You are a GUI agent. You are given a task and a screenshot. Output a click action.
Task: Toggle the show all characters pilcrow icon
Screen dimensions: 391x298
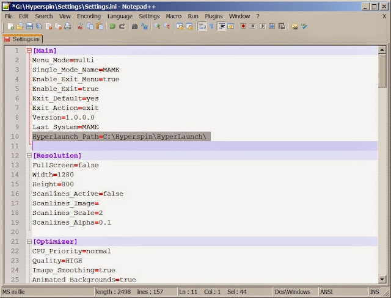pyautogui.click(x=211, y=26)
